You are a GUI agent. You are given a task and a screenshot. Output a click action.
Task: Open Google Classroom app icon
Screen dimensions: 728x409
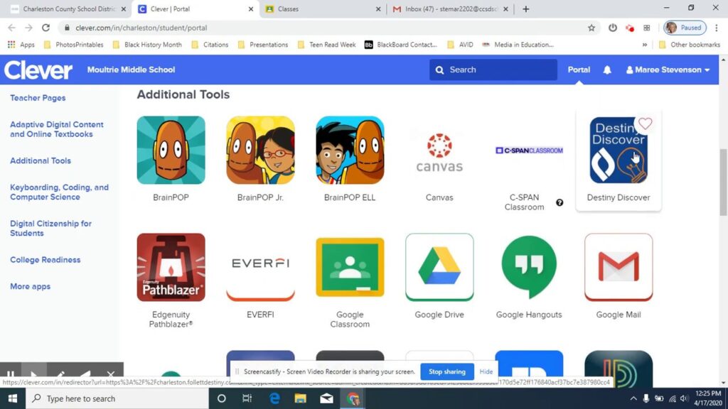pyautogui.click(x=350, y=268)
